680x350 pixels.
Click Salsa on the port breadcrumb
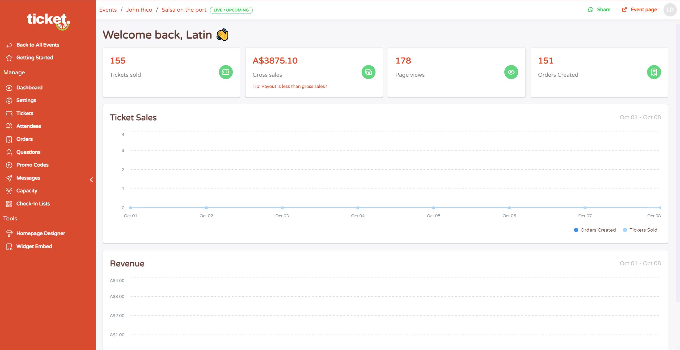[x=184, y=10]
